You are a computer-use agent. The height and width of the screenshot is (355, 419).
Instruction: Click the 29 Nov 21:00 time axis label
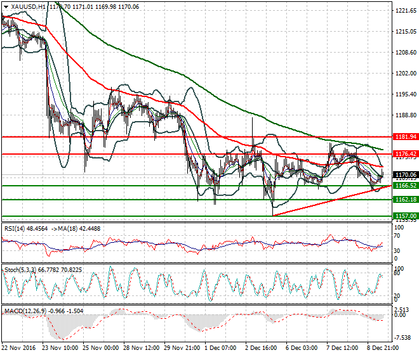click(182, 348)
